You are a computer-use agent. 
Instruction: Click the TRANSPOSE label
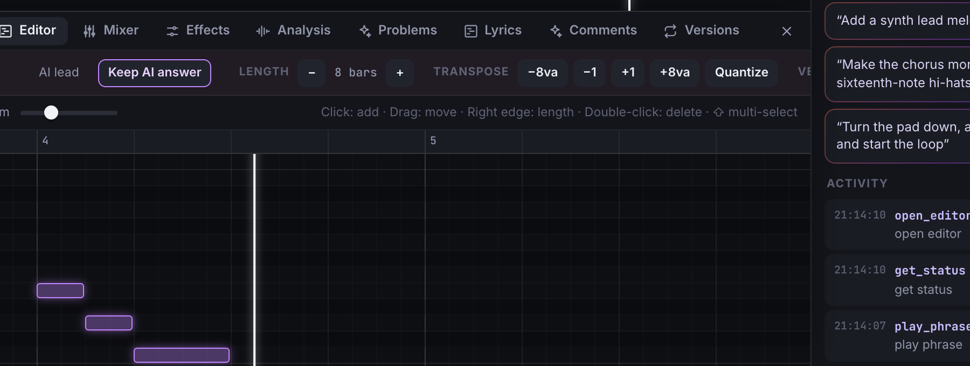(x=471, y=72)
